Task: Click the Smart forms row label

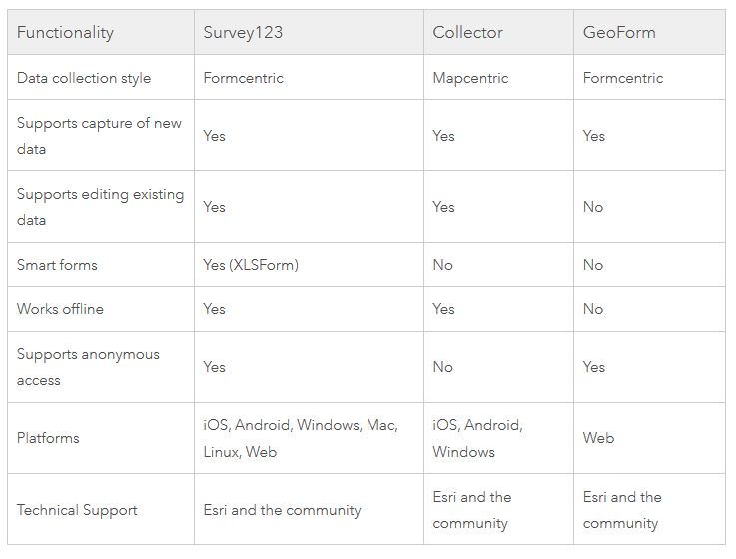Action: coord(57,265)
